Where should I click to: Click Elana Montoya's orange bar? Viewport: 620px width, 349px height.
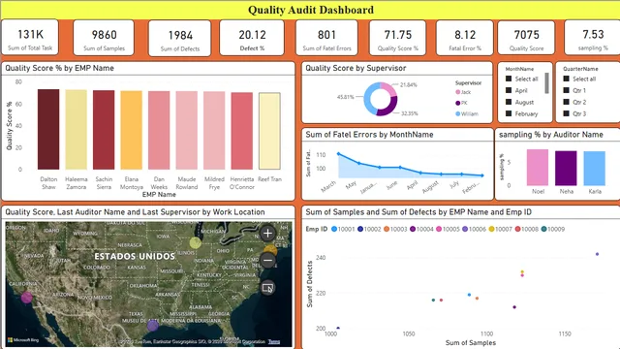coord(132,130)
